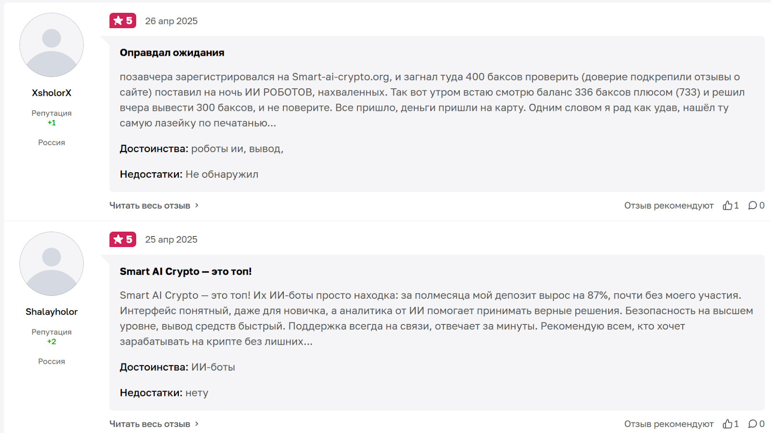The image size is (771, 433).
Task: Click Shalayholor's reputation value +2
Action: 52,342
